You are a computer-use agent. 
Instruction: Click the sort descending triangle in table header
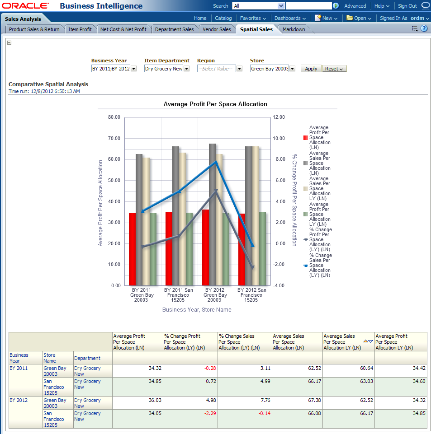371,341
